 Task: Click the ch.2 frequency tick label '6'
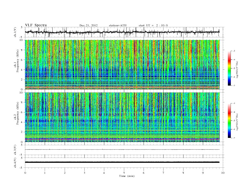22,112
